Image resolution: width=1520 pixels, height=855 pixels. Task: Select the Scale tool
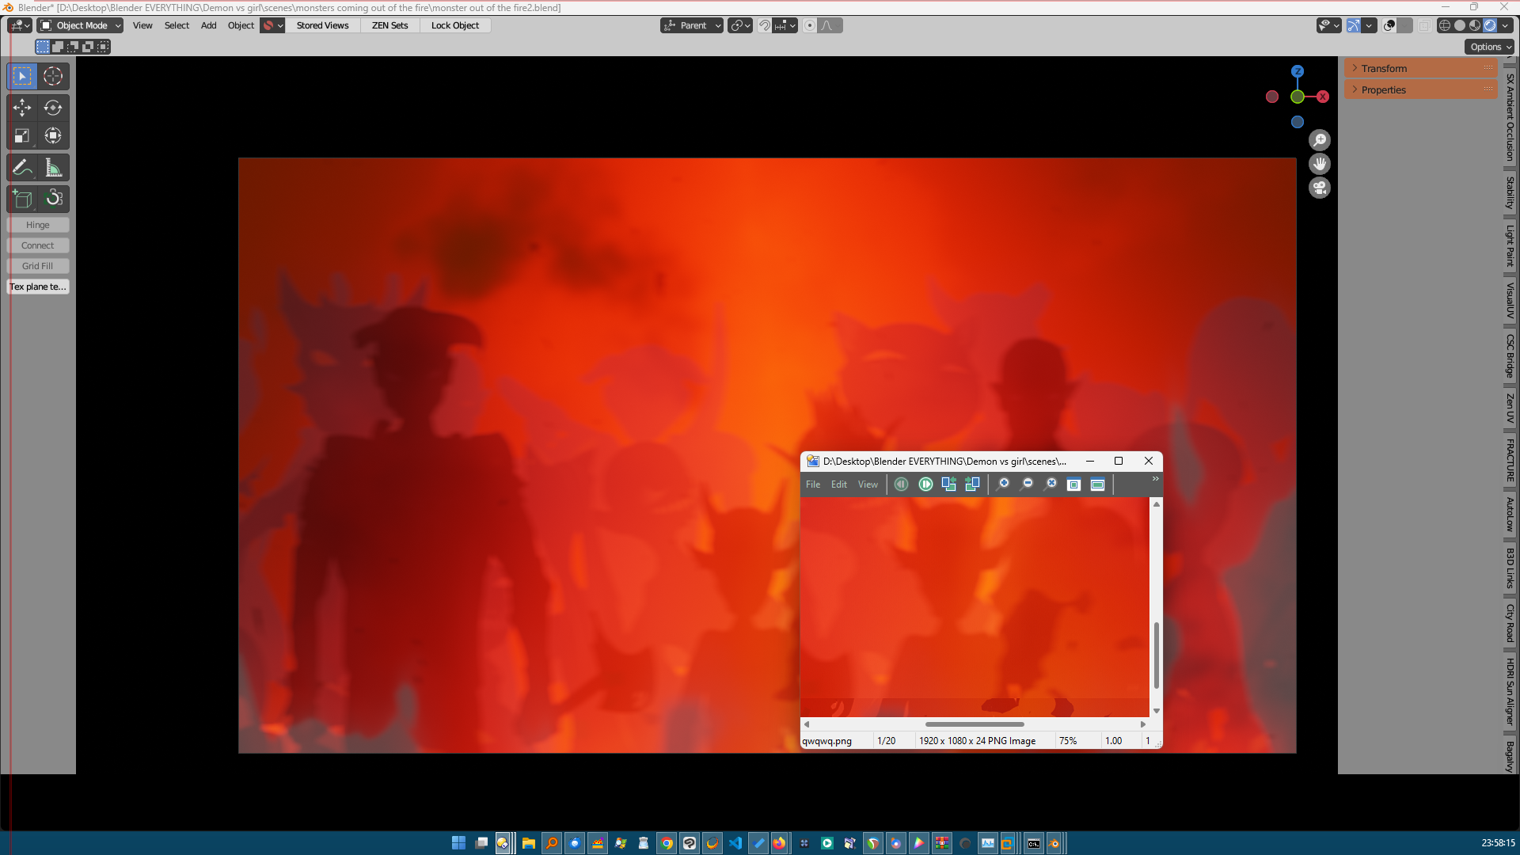click(22, 136)
